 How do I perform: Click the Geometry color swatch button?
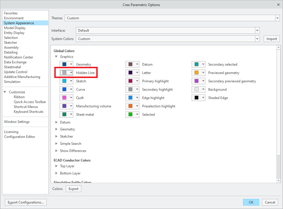coord(64,64)
